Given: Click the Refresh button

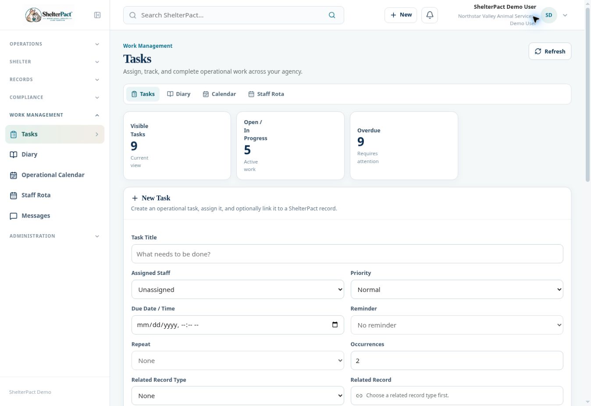Looking at the screenshot, I should [550, 51].
